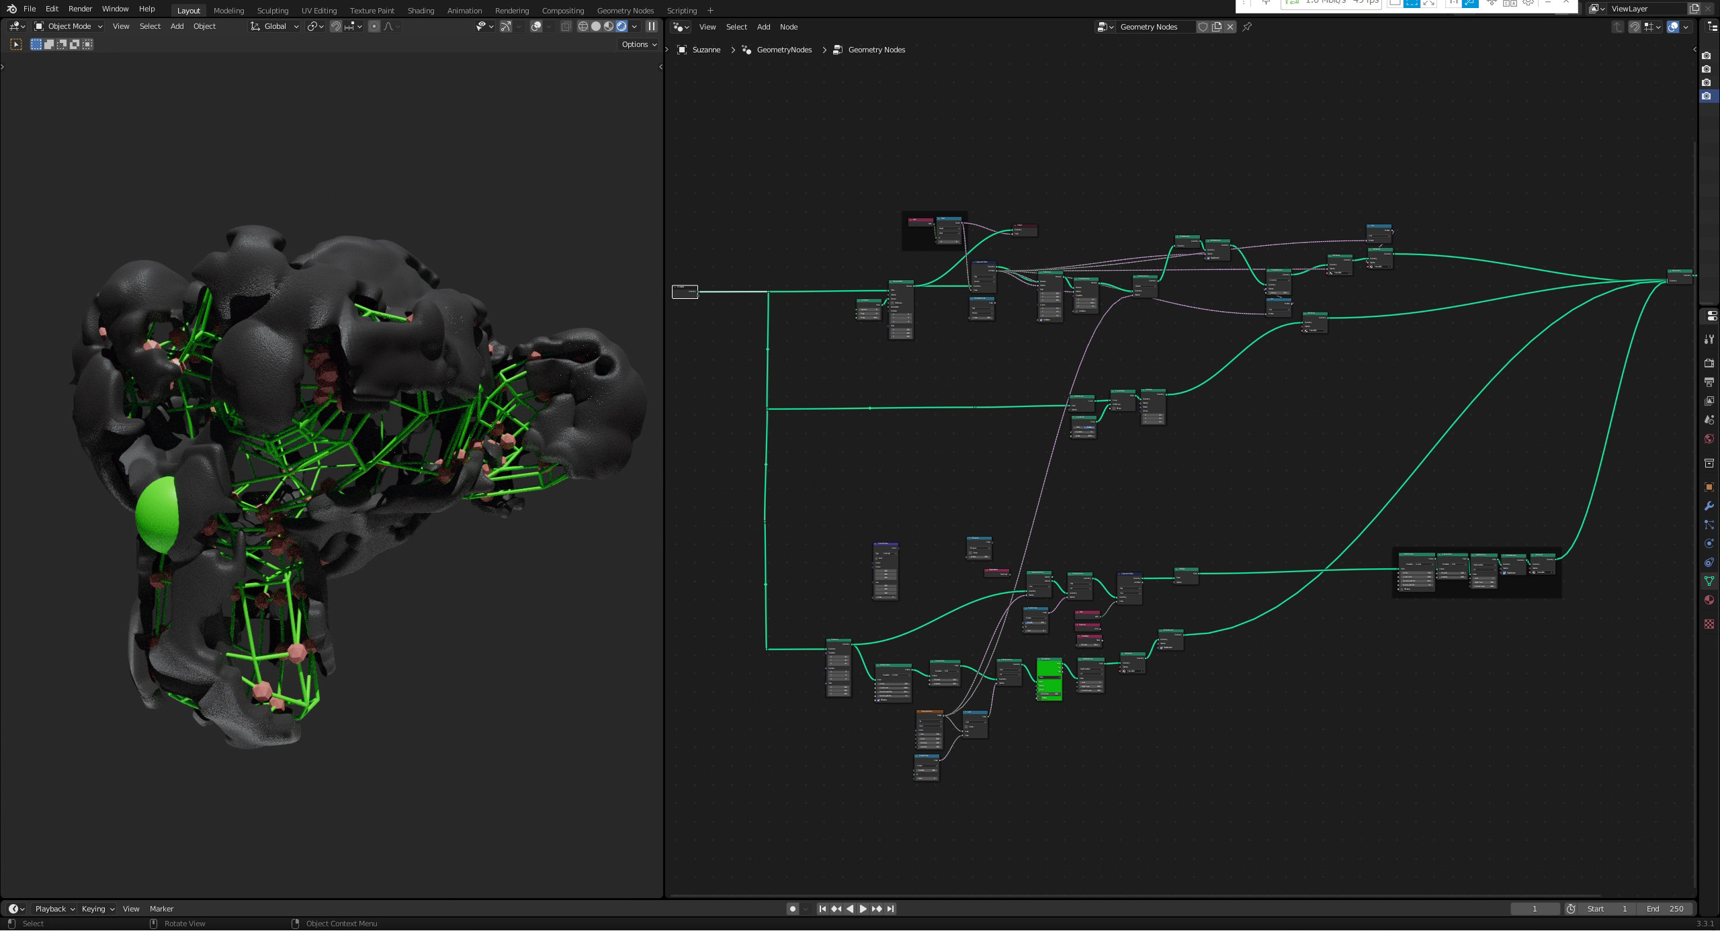This screenshot has width=1720, height=931.
Task: Open Playback dropdown in timeline
Action: coord(54,909)
